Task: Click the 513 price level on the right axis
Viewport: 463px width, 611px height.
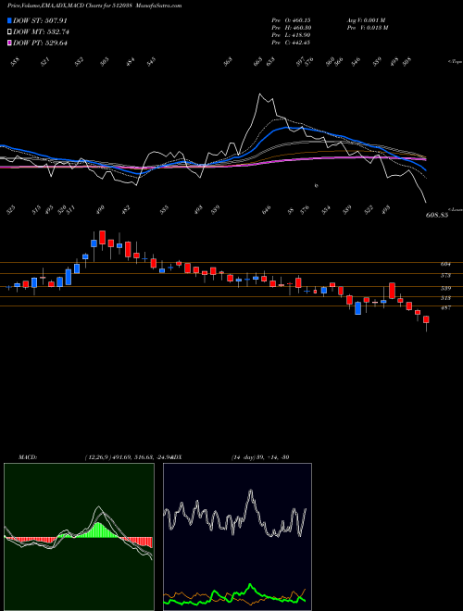Action: (445, 298)
